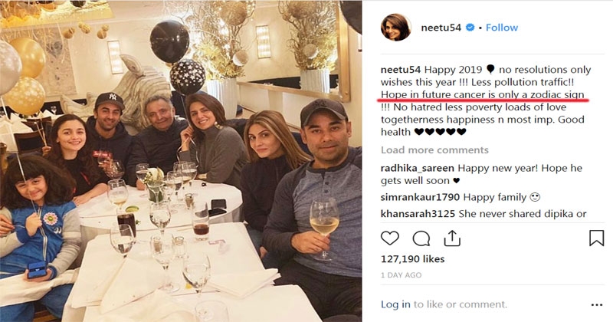Open the neetu54 profile picture avatar
Screen dimensions: 613x322
click(397, 28)
